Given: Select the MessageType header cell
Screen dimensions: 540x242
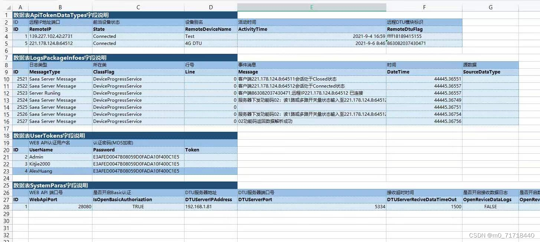Looking at the screenshot, I should [60, 72].
